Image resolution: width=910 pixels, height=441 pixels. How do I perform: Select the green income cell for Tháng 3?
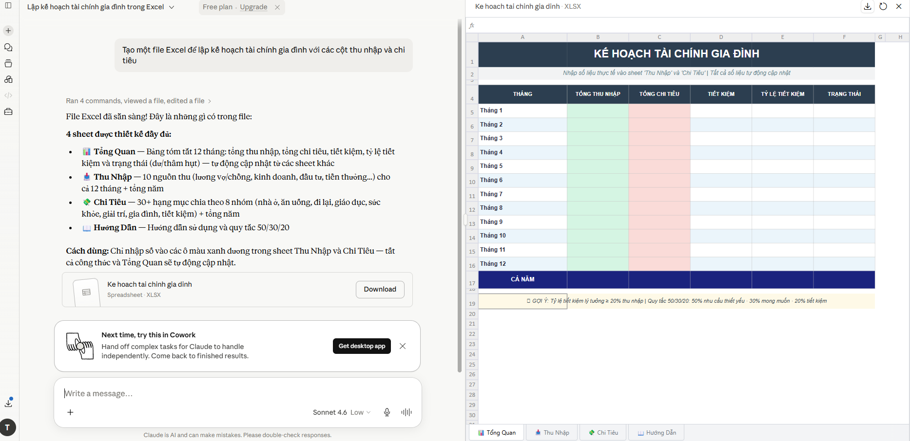click(x=598, y=139)
